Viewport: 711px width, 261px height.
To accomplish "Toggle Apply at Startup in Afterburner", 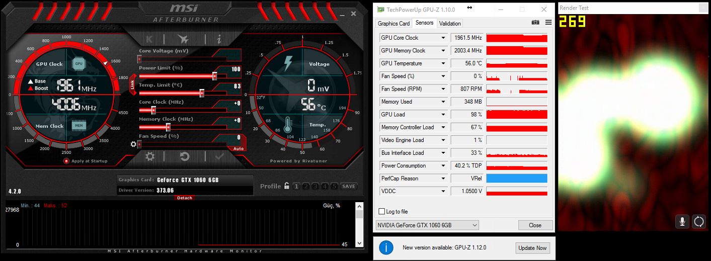I will [66, 161].
